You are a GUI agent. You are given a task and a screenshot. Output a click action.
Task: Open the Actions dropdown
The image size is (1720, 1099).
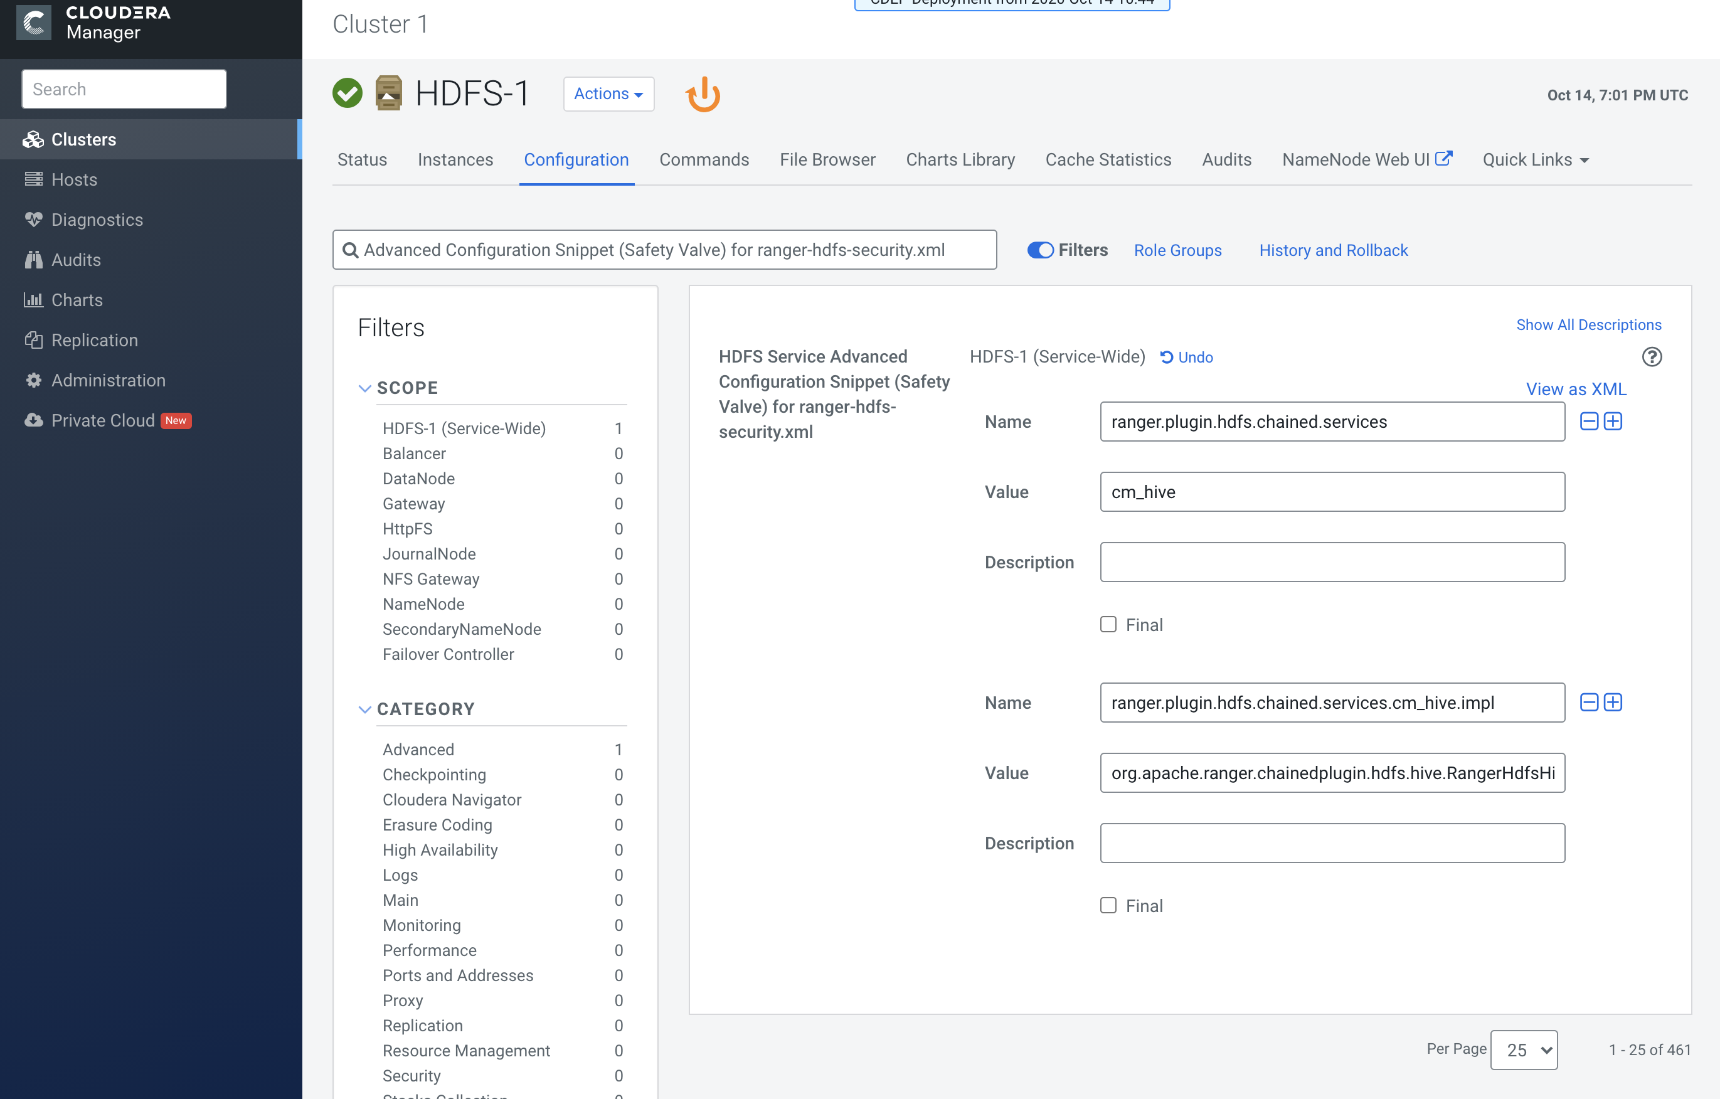pos(608,93)
